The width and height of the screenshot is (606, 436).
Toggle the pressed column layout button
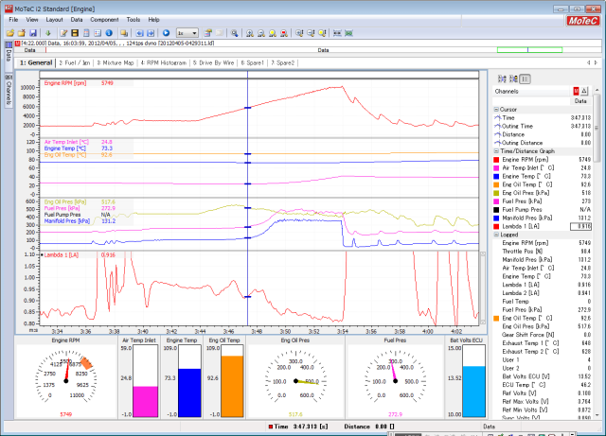tap(525, 78)
